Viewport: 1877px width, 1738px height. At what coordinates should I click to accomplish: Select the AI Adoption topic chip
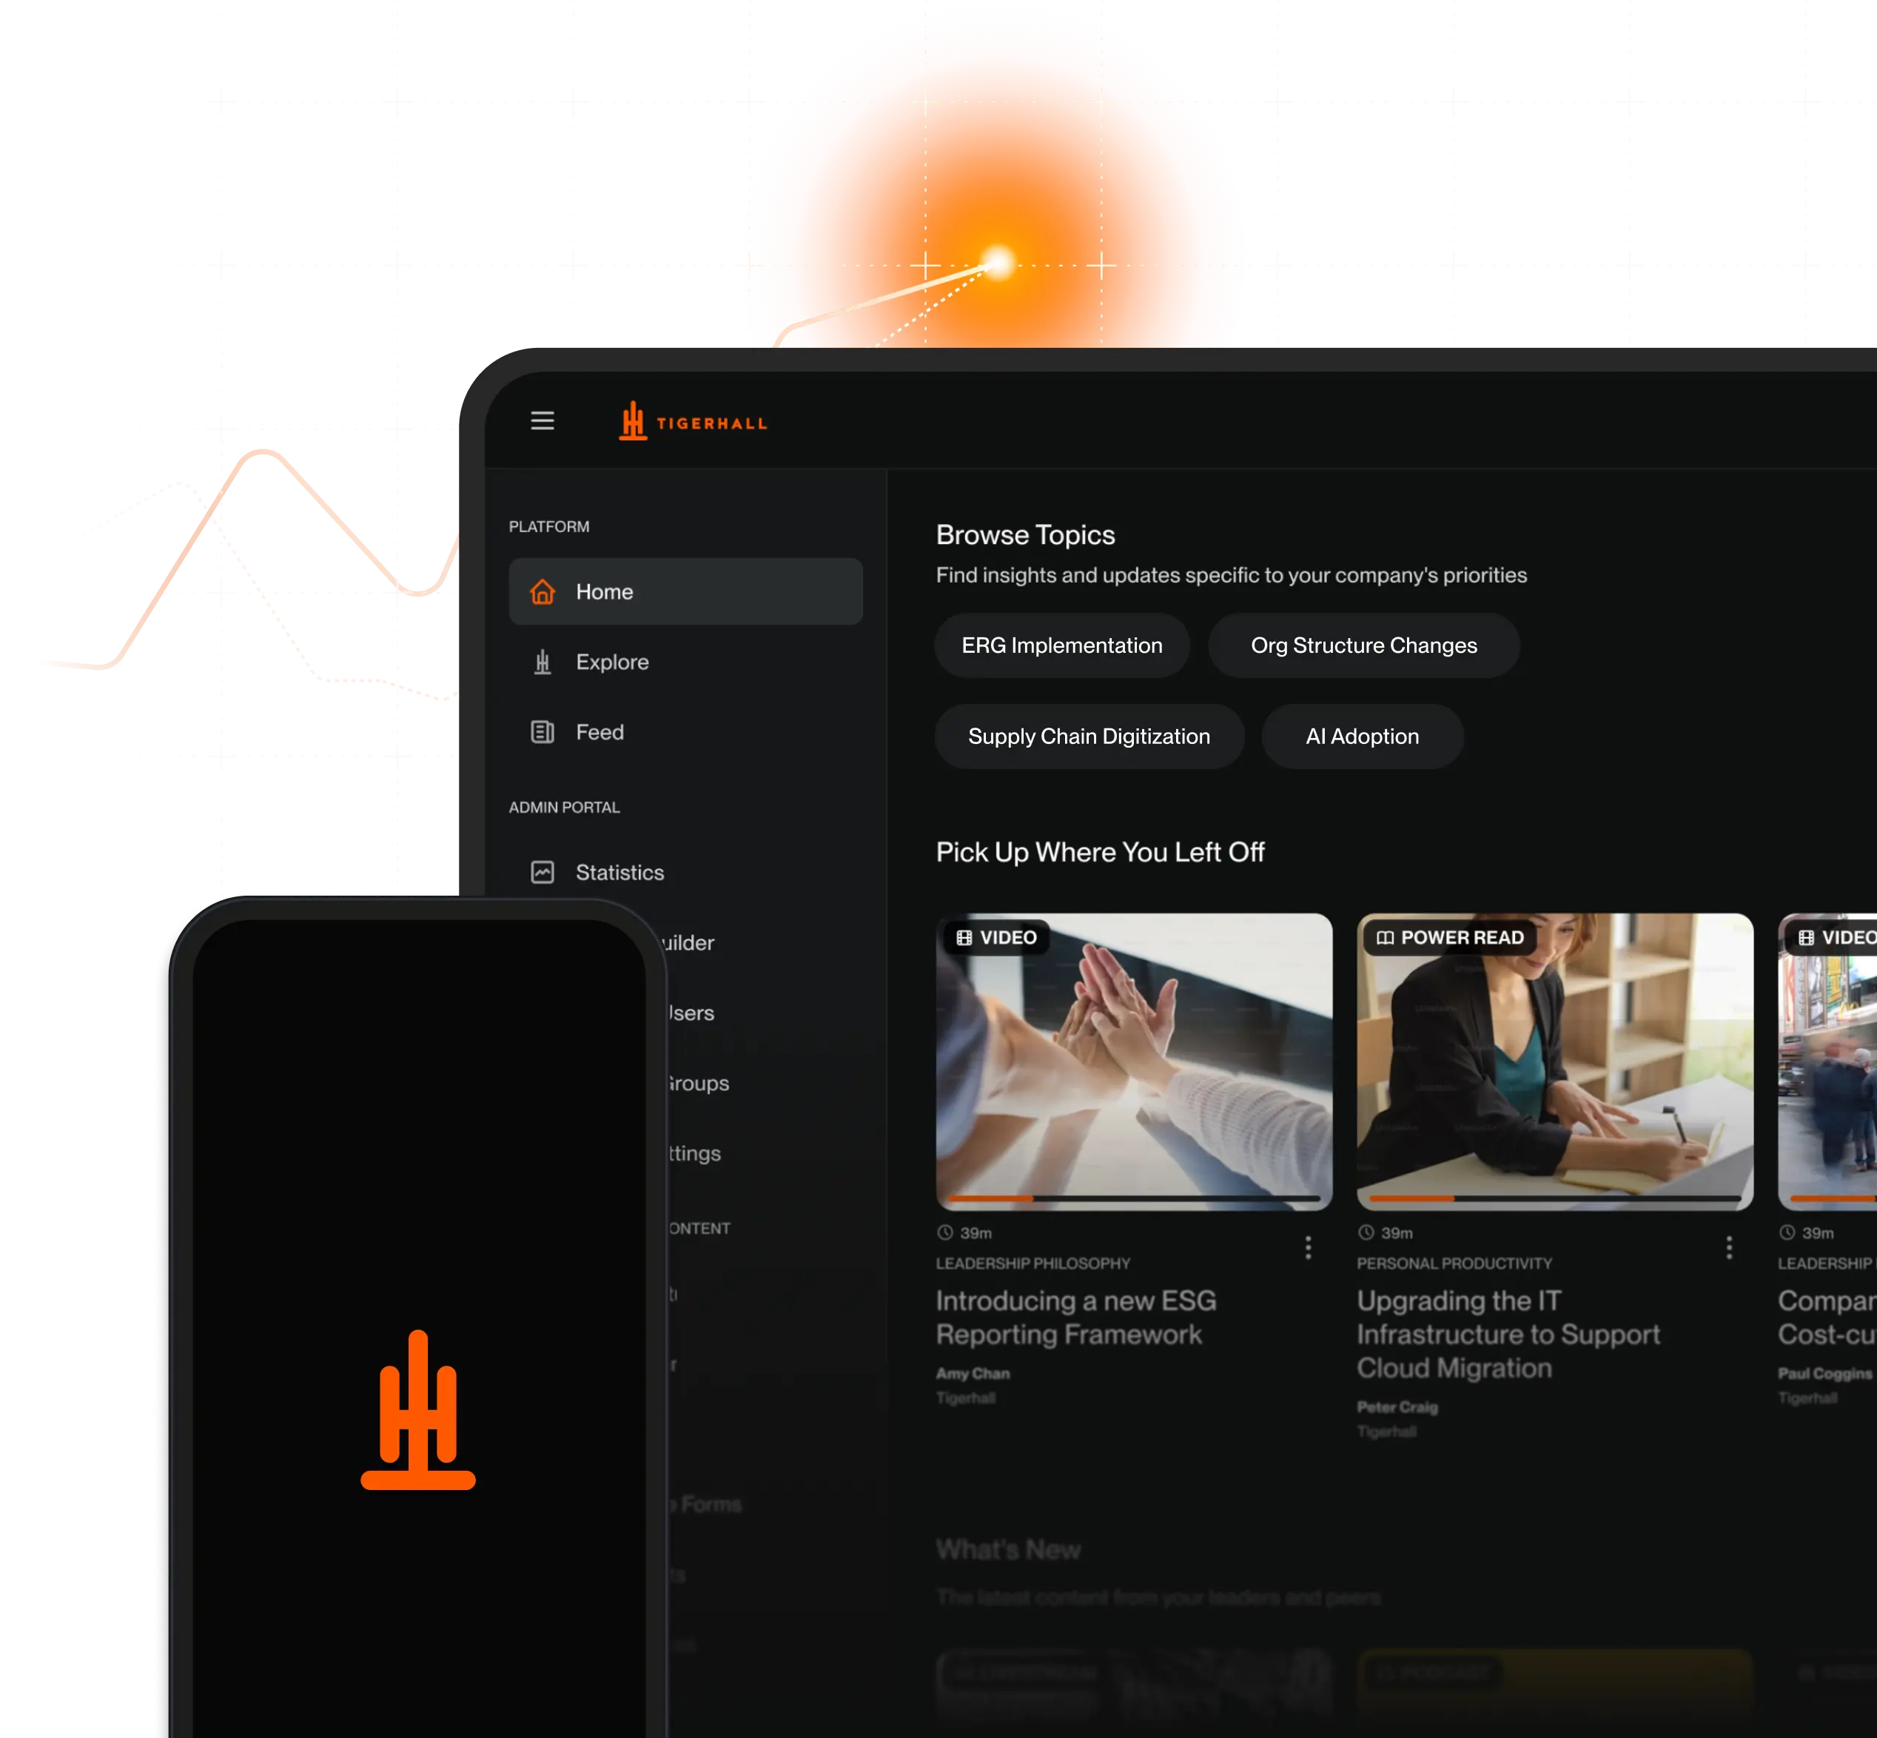[1362, 737]
